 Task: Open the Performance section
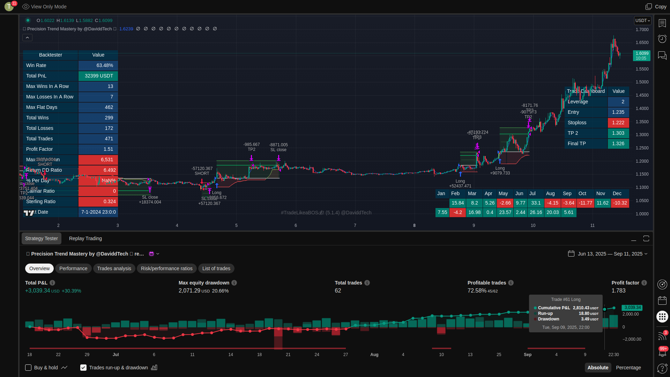[x=73, y=268]
